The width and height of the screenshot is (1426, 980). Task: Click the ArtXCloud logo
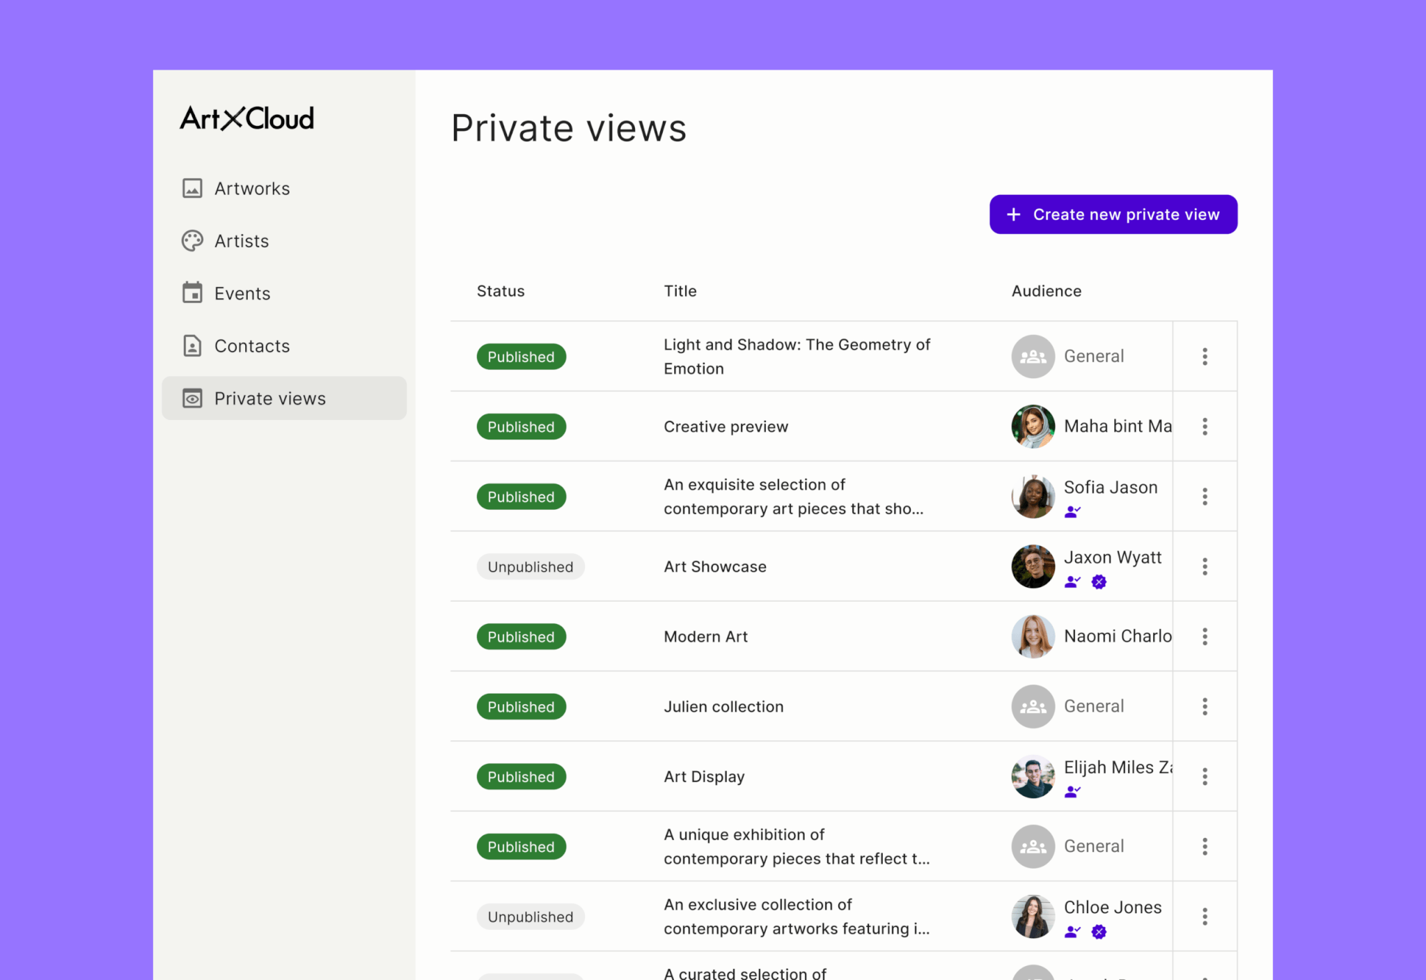click(247, 118)
